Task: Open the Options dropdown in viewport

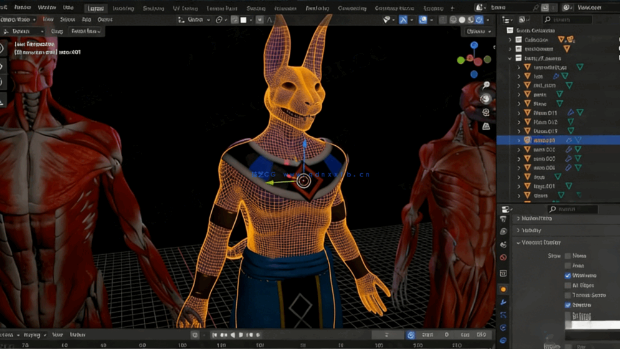Action: pos(479,31)
